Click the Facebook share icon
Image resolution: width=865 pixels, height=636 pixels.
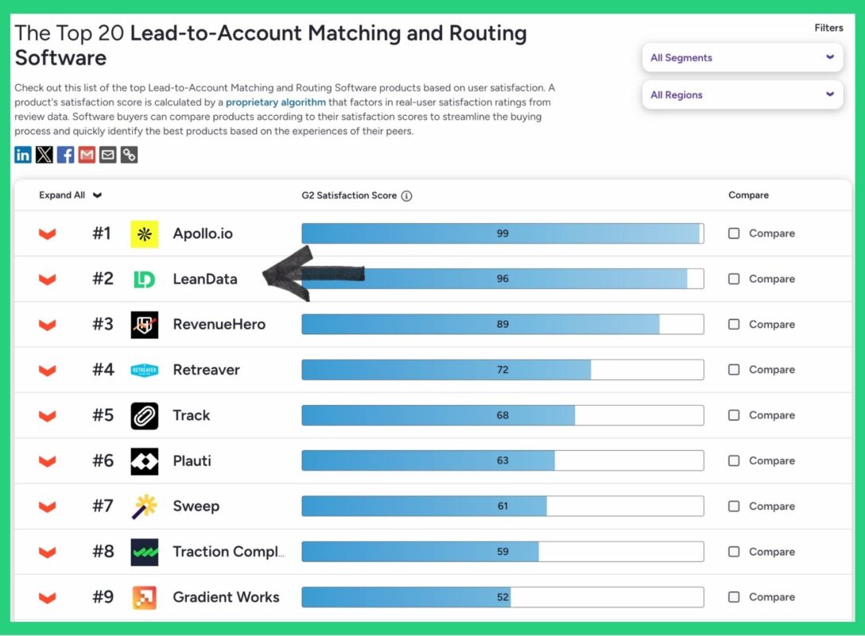[65, 154]
